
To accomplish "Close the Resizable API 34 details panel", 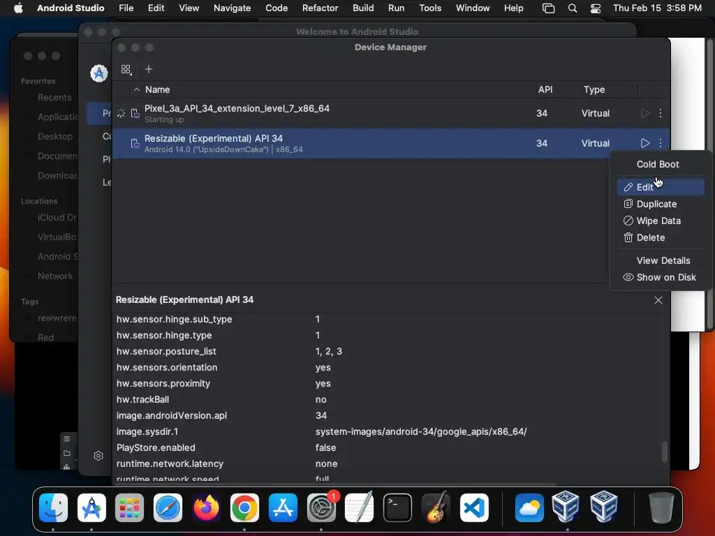I will pos(658,300).
